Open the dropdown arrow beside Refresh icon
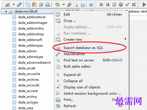This screenshot has width=147, height=110. [64, 5]
